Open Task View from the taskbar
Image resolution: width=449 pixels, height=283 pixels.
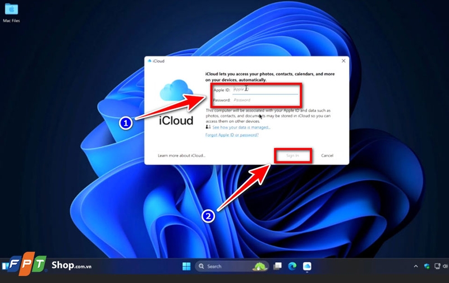click(277, 266)
